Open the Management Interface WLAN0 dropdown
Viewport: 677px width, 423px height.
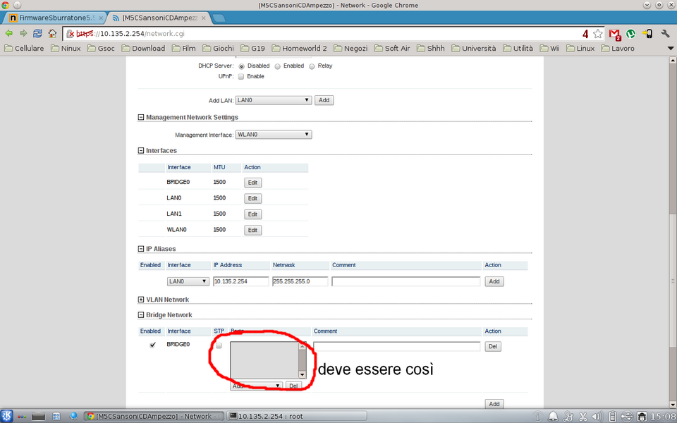coord(274,135)
